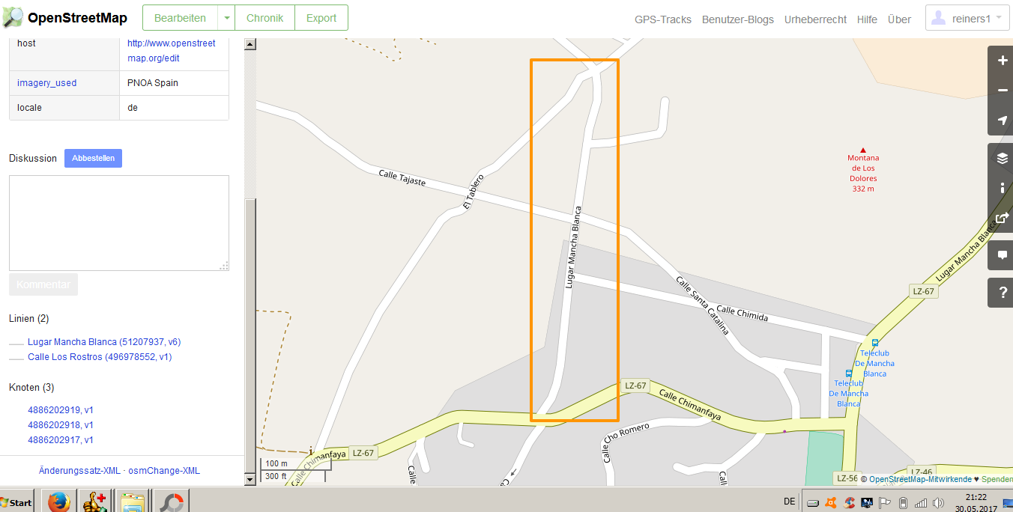Show my location using the arrow icon
Screen dimensions: 1013x512
(1002, 121)
